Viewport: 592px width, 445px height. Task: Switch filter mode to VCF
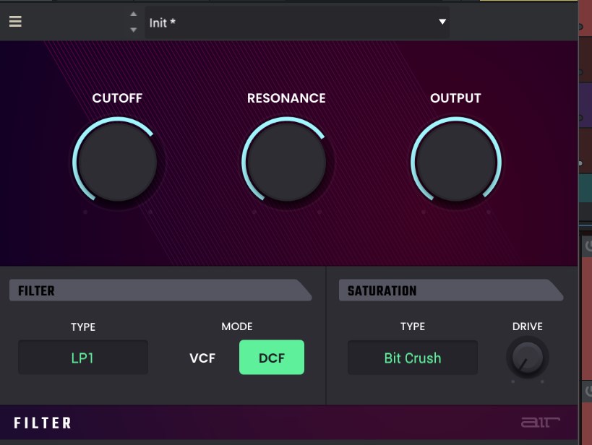[202, 358]
